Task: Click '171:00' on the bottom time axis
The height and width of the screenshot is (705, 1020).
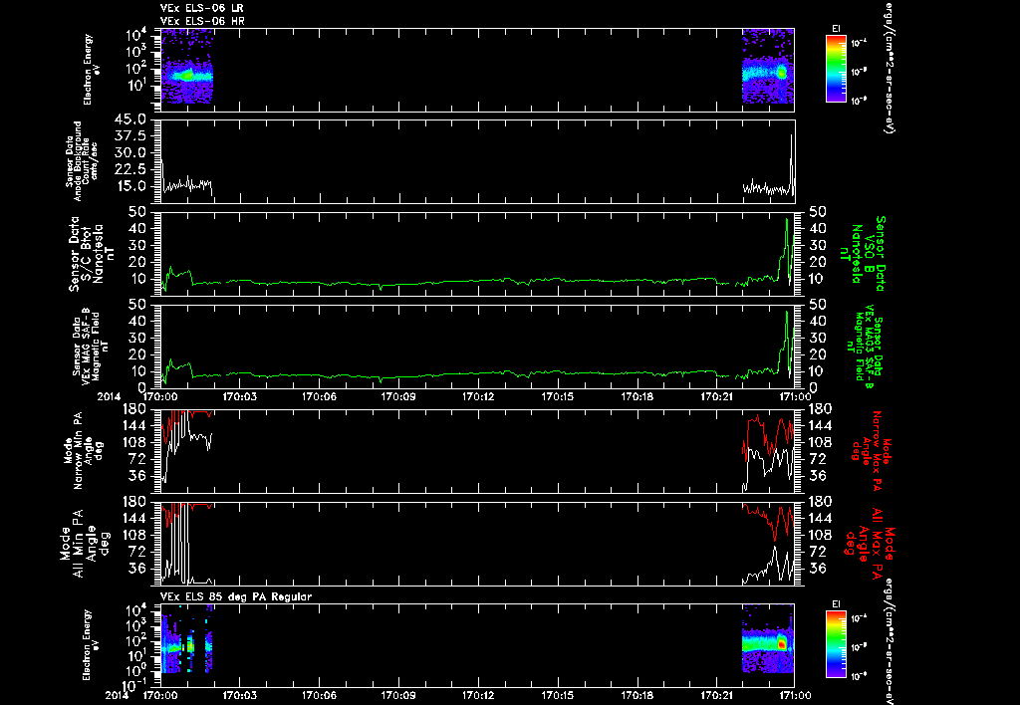Action: (x=795, y=695)
